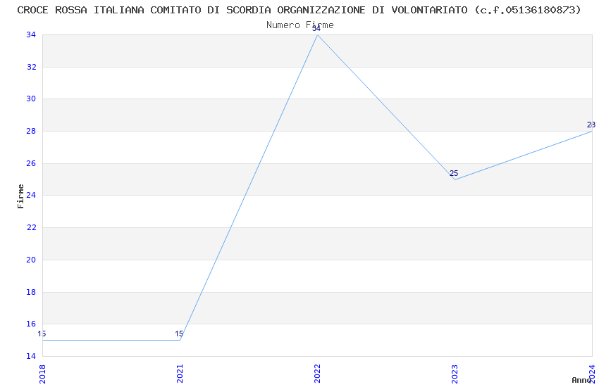Click the data label 15 above 2021

point(179,334)
